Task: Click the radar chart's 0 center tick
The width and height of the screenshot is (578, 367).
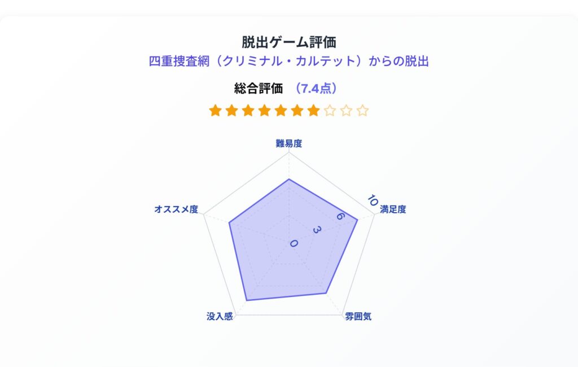Action: point(294,243)
